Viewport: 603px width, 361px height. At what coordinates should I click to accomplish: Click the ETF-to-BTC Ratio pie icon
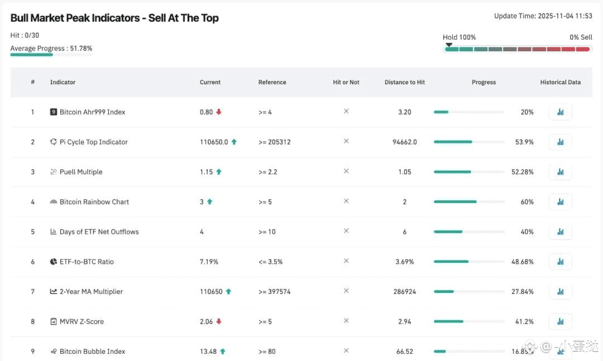(54, 262)
